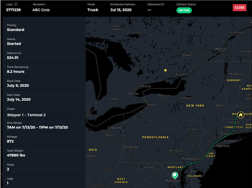Click the Total Weight 47880 lbs row

[16, 155]
